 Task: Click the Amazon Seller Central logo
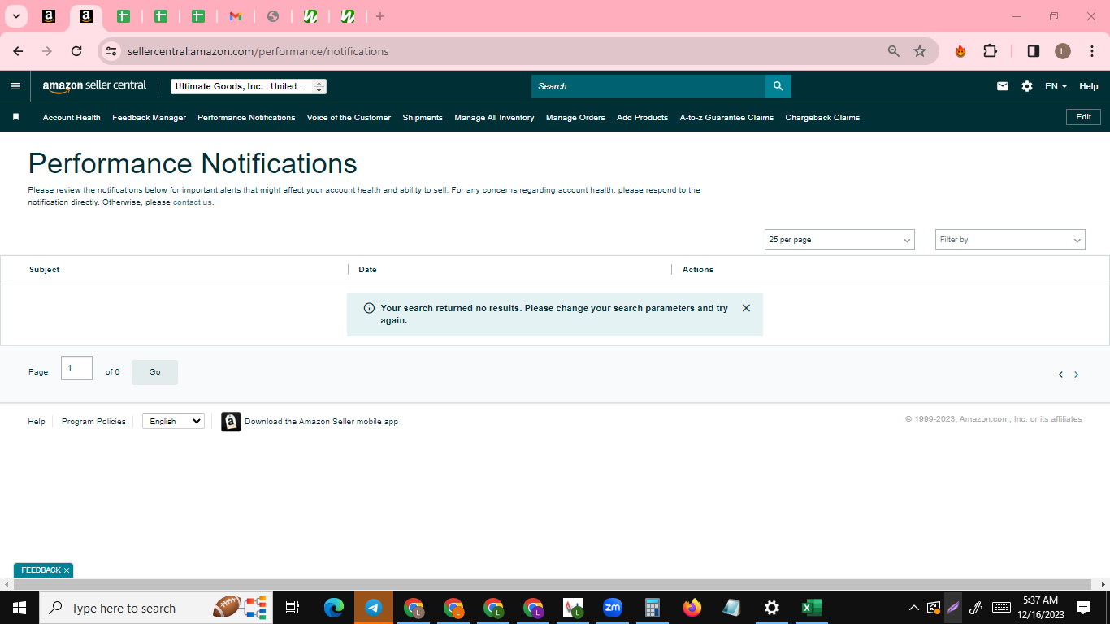click(x=94, y=86)
